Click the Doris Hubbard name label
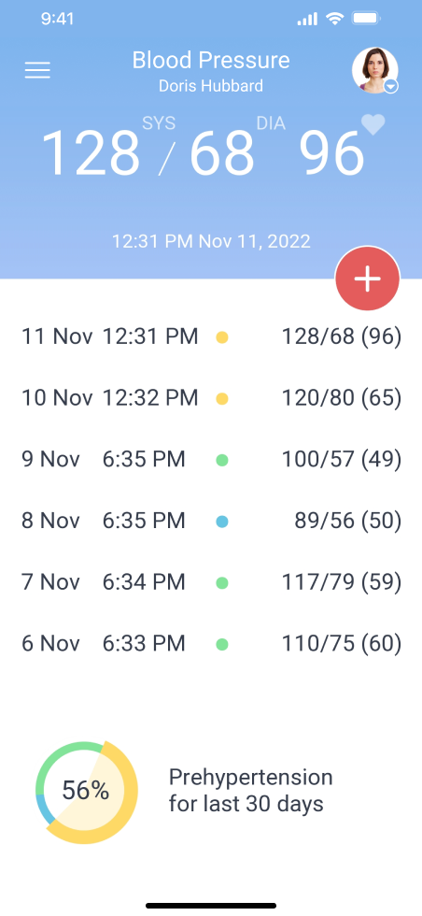The image size is (422, 916). pos(211,86)
